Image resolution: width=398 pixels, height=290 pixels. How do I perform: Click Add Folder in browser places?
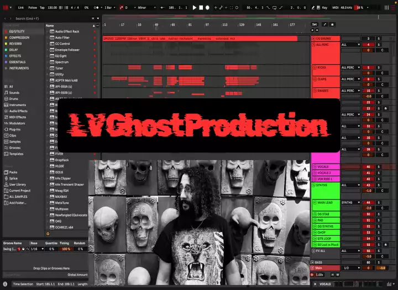coord(18,203)
